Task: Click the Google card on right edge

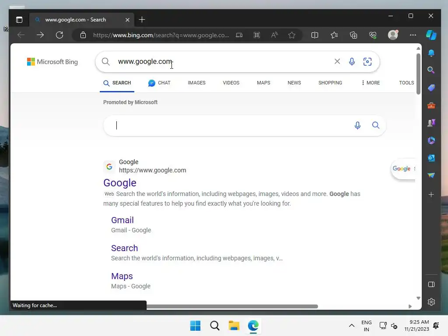Action: tap(403, 168)
